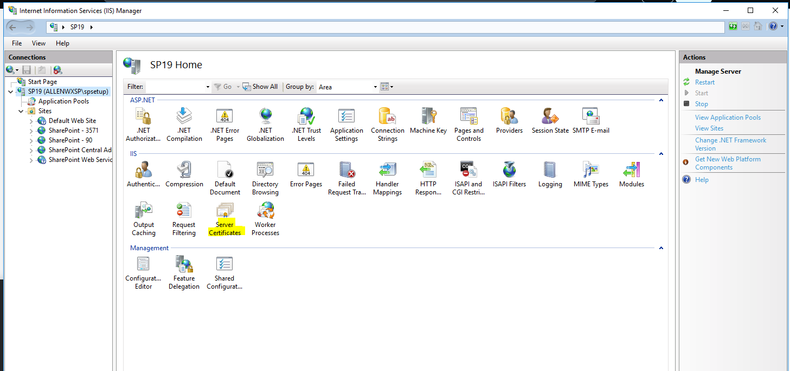Click Get New Web Platform Components

(728, 163)
